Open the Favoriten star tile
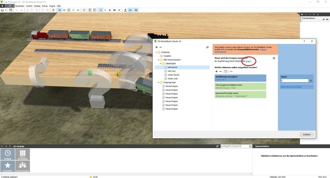This screenshot has width=330, height=178. (x=7, y=166)
